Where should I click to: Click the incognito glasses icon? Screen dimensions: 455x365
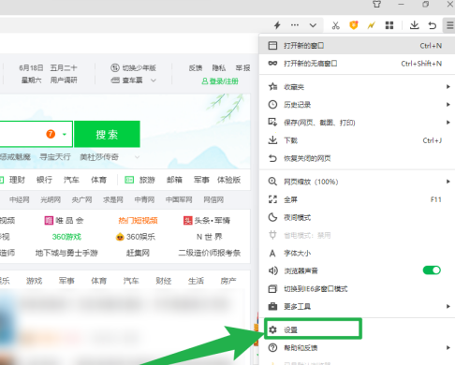coord(272,64)
